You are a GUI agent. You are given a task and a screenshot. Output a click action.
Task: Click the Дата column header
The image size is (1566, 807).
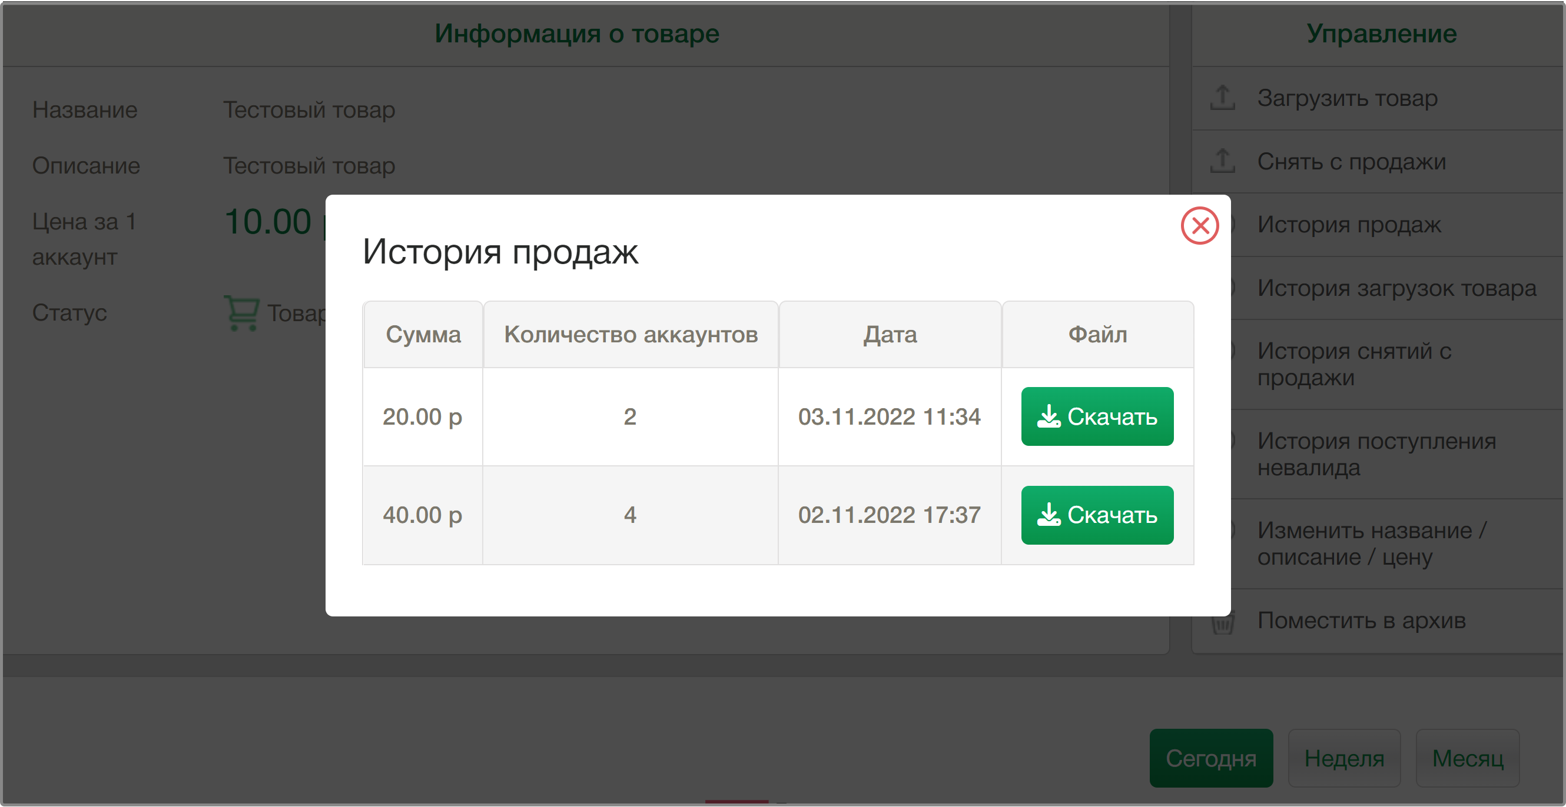(890, 335)
